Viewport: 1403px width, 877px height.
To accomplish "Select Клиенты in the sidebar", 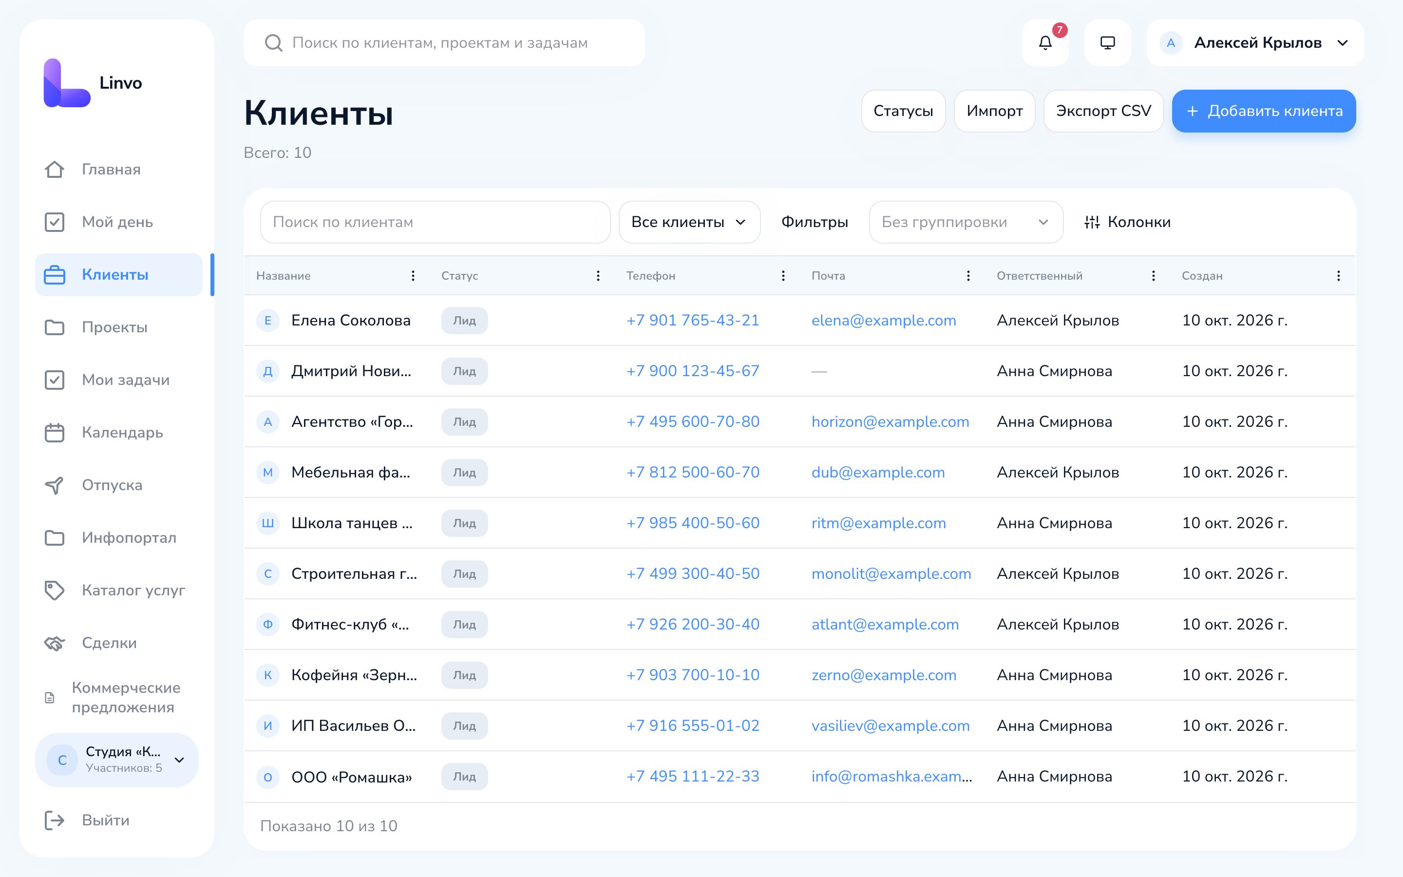I will click(118, 275).
